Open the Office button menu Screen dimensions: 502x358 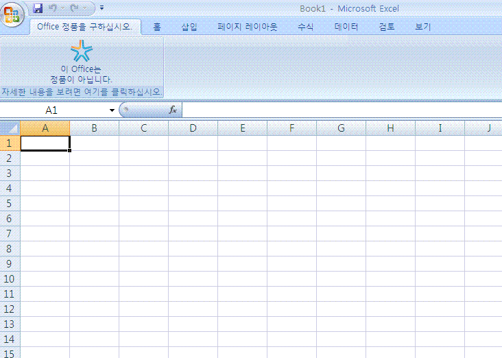(12, 14)
